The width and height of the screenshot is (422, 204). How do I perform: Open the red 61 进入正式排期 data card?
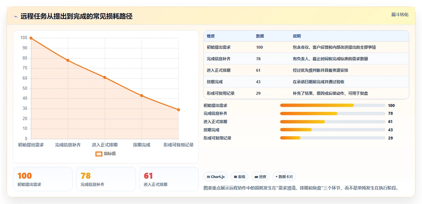coord(169,179)
